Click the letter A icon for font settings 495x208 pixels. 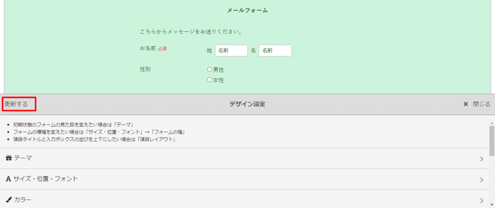click(x=8, y=179)
